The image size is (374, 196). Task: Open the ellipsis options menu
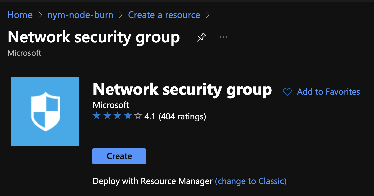pos(223,37)
